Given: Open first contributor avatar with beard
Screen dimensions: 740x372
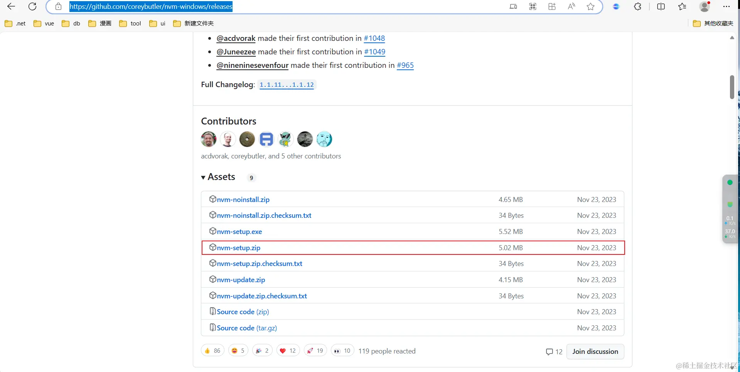Looking at the screenshot, I should click(x=209, y=139).
